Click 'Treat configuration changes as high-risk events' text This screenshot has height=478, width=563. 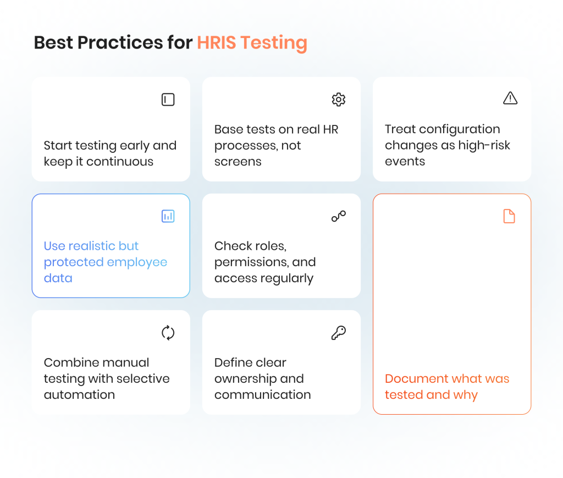point(447,145)
